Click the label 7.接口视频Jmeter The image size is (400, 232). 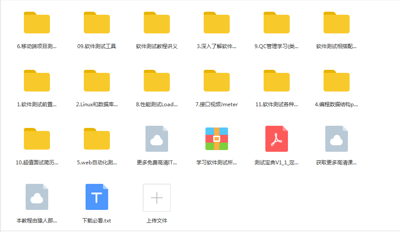click(217, 105)
